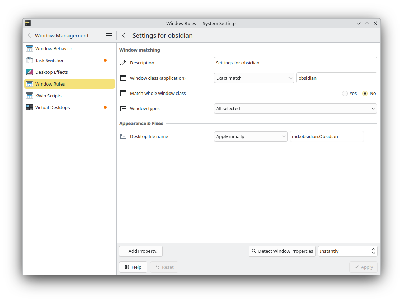
Task: Open the Exact match dropdown
Action: [254, 78]
